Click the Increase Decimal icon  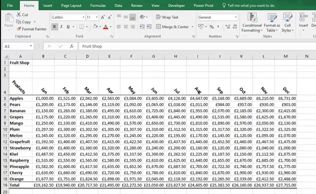(228, 27)
